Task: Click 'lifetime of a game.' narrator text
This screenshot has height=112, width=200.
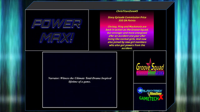Action: pos(80,82)
